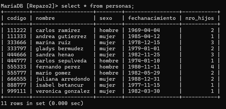Click the 'select * from personas;' command text
226x109 pixels.
pyautogui.click(x=98, y=6)
